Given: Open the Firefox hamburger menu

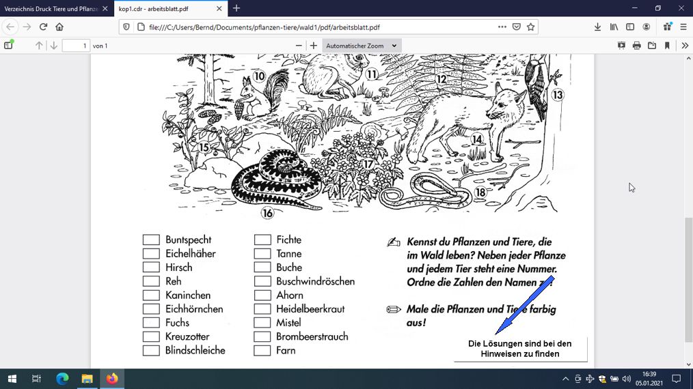Looking at the screenshot, I should pyautogui.click(x=683, y=27).
